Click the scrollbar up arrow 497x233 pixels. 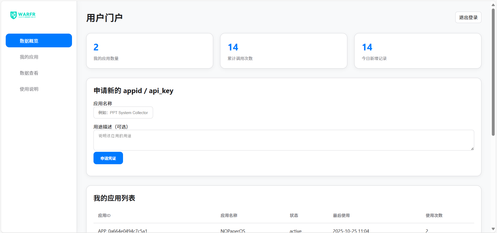point(493,5)
